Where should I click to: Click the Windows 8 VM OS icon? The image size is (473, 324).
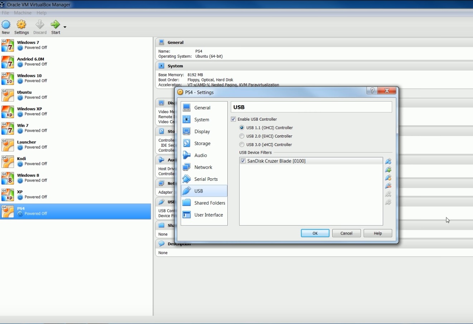8,178
